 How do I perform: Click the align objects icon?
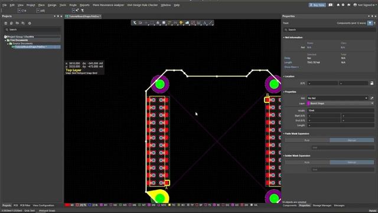pyautogui.click(x=158, y=22)
